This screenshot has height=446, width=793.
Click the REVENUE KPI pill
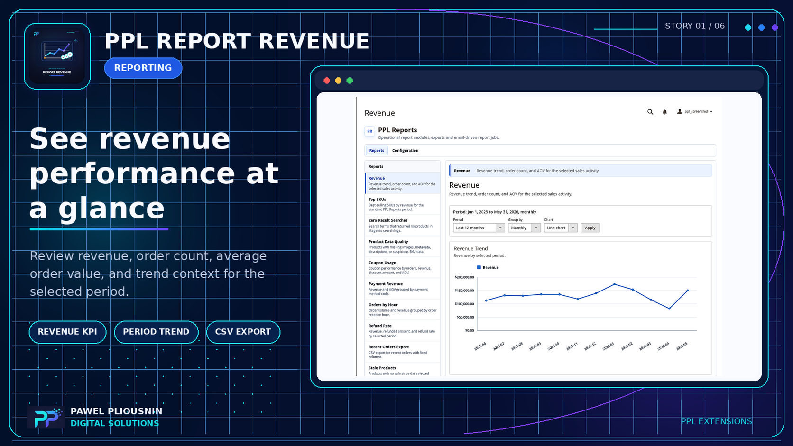tap(67, 332)
